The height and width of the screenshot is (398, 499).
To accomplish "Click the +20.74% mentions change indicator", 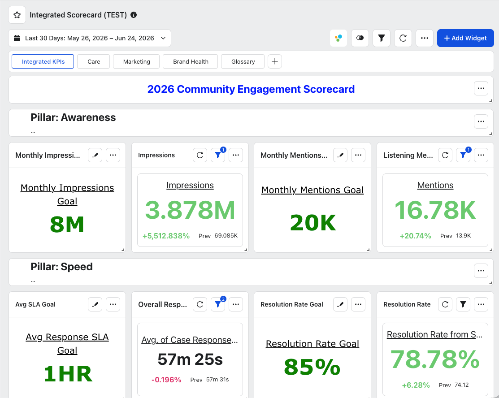I will 415,236.
